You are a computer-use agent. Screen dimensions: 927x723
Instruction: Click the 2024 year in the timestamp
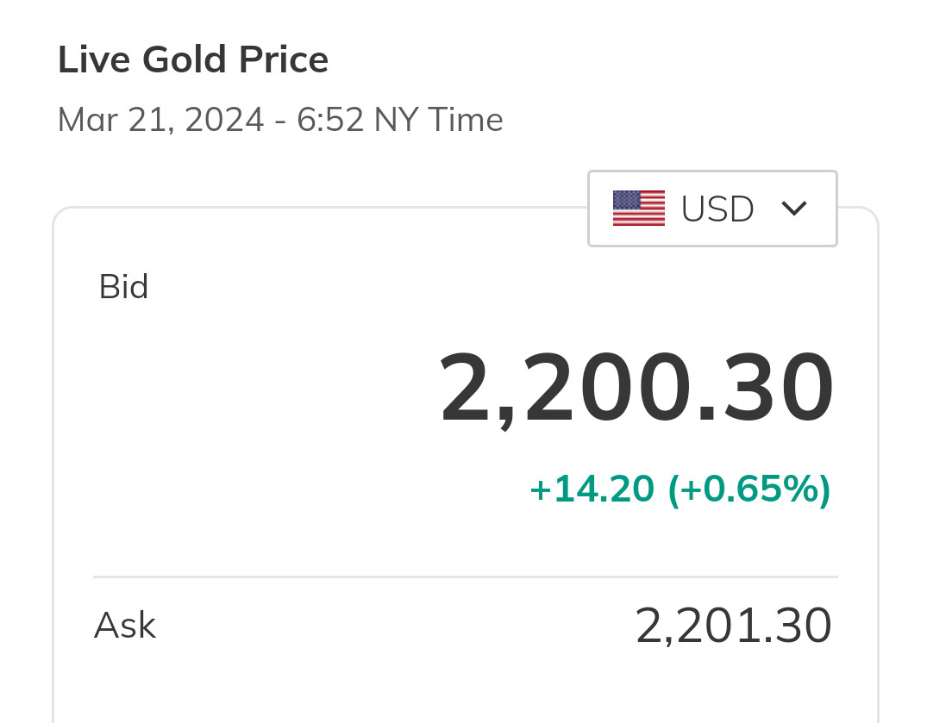tap(224, 119)
